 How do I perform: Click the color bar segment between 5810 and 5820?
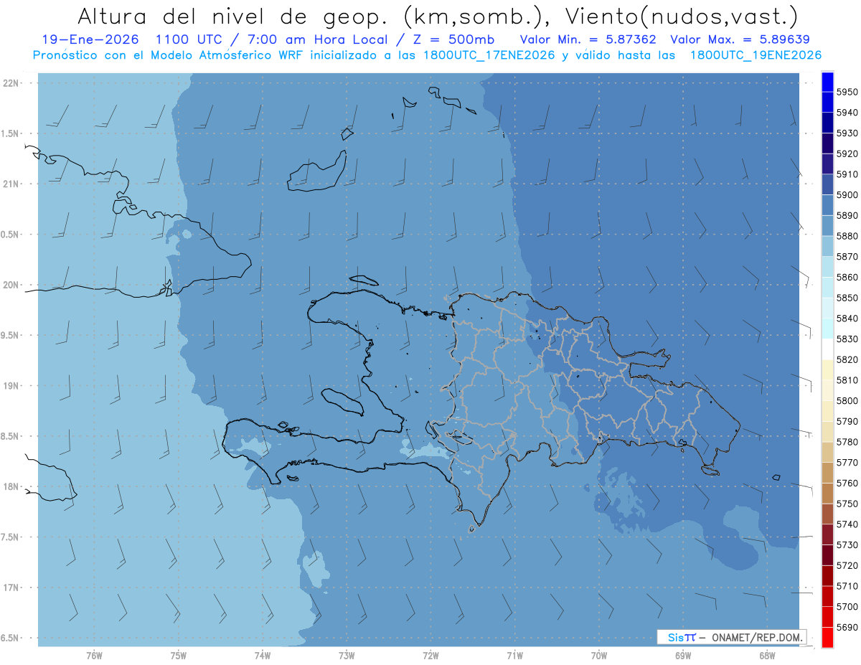pos(827,369)
